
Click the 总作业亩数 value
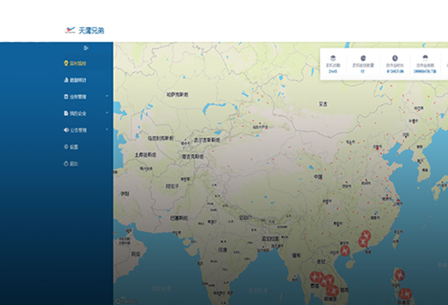[x=425, y=71]
